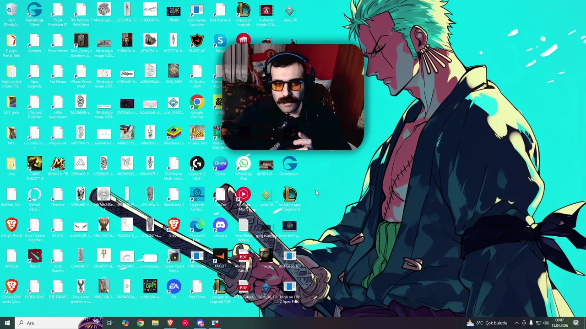
Task: Launch the EA app shortcut
Action: [x=174, y=288]
